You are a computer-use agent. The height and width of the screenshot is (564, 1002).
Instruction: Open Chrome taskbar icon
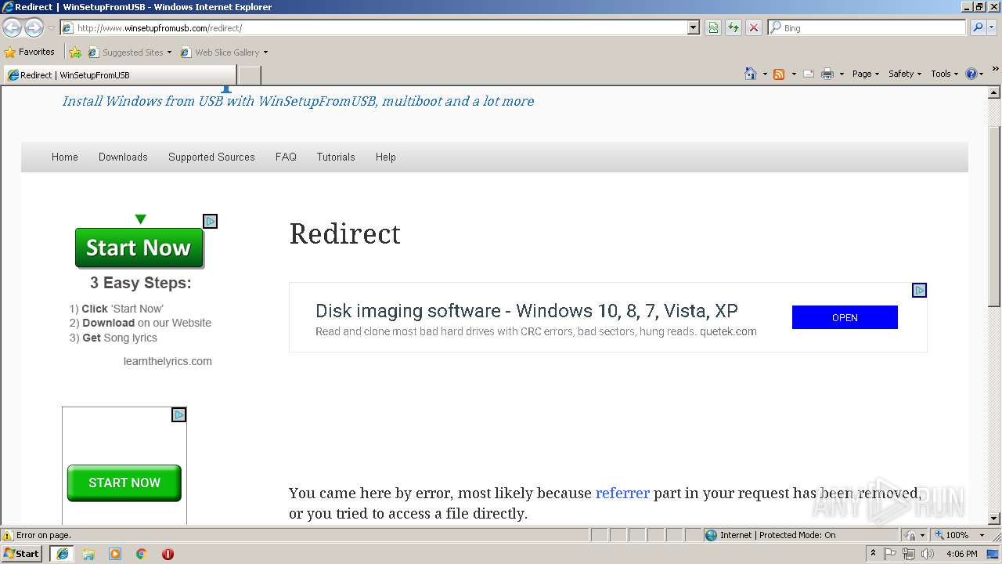[142, 554]
